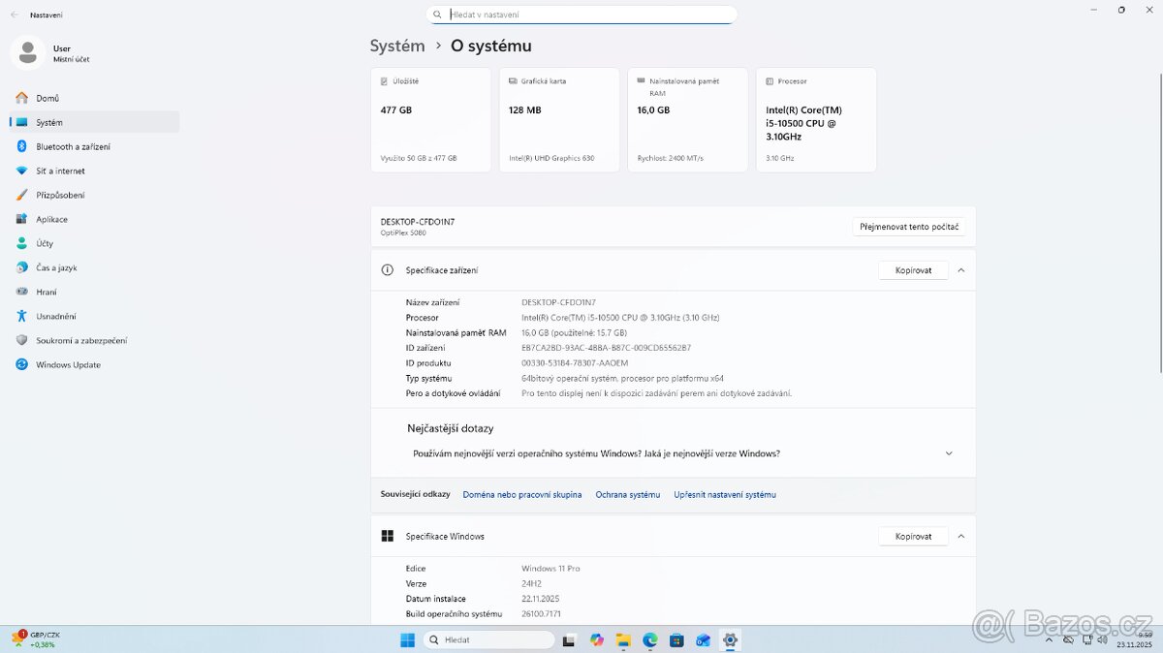The height and width of the screenshot is (653, 1163).
Task: Launch Copilot from the taskbar
Action: (596, 640)
